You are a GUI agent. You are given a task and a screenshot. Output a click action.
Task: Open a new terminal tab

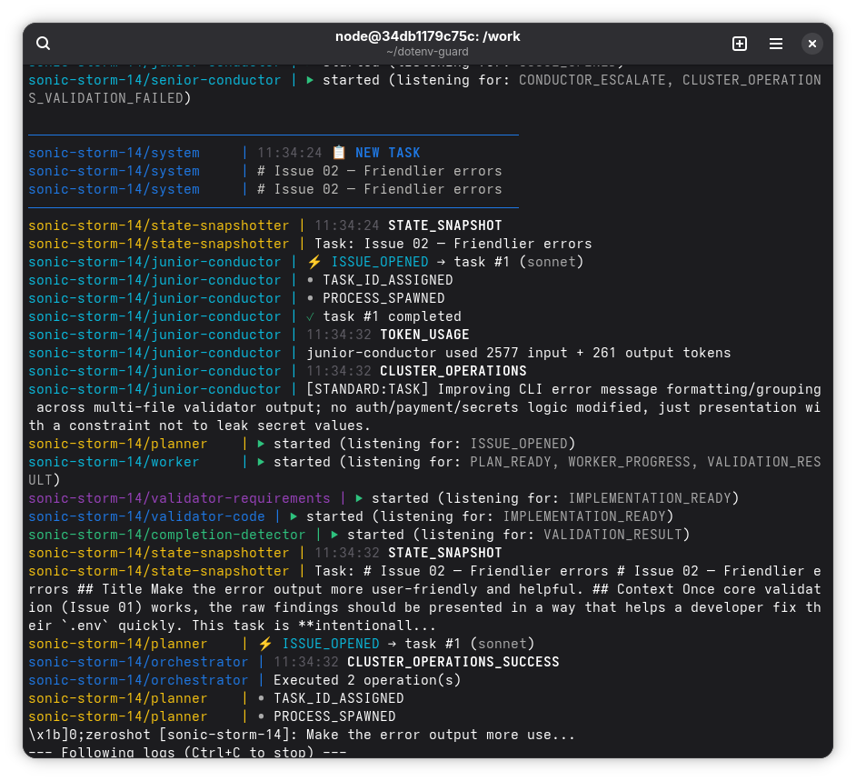[739, 44]
